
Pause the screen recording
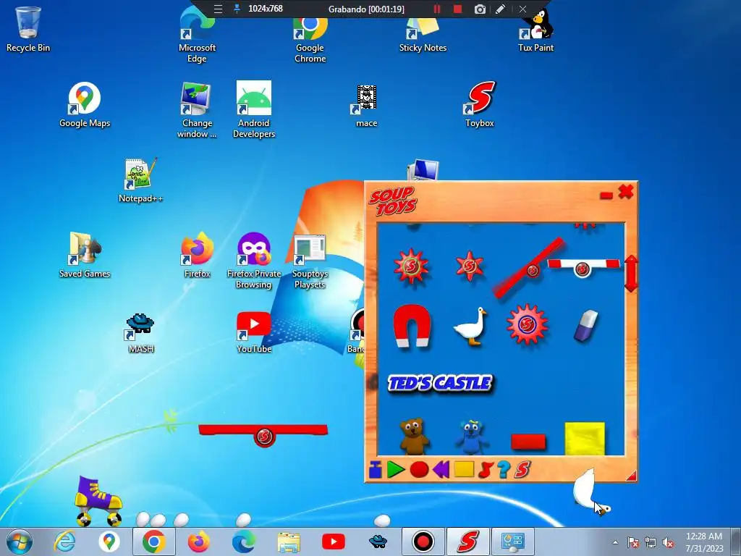(x=436, y=9)
